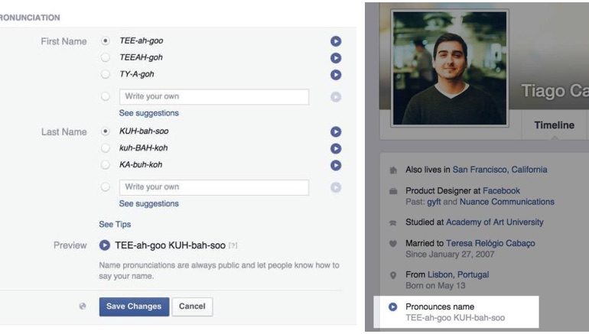Play the full name preview audio

pyautogui.click(x=105, y=246)
